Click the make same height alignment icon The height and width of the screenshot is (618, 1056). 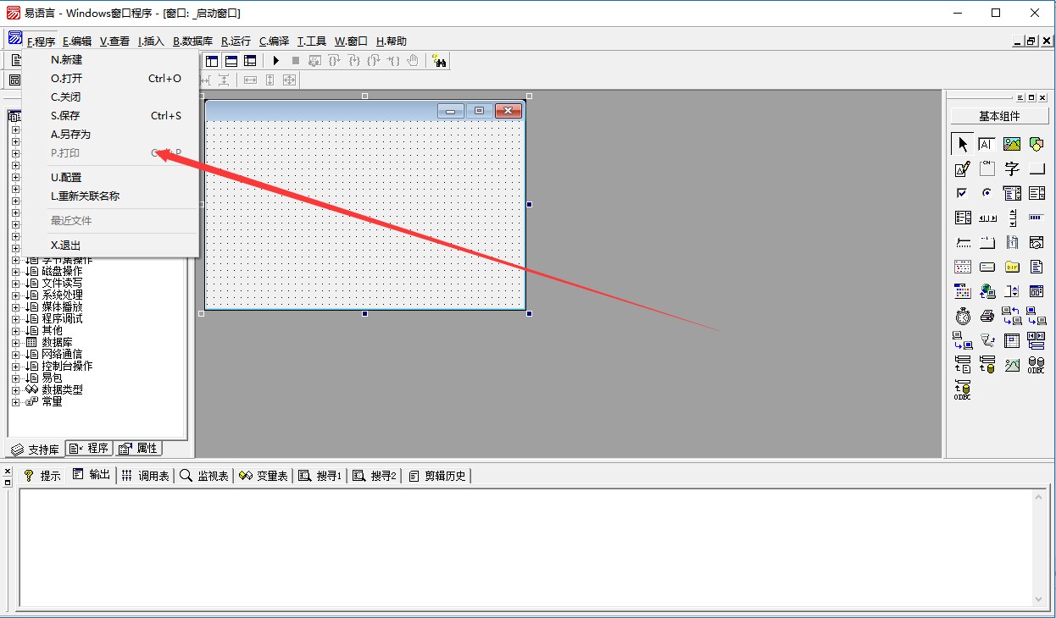[270, 80]
